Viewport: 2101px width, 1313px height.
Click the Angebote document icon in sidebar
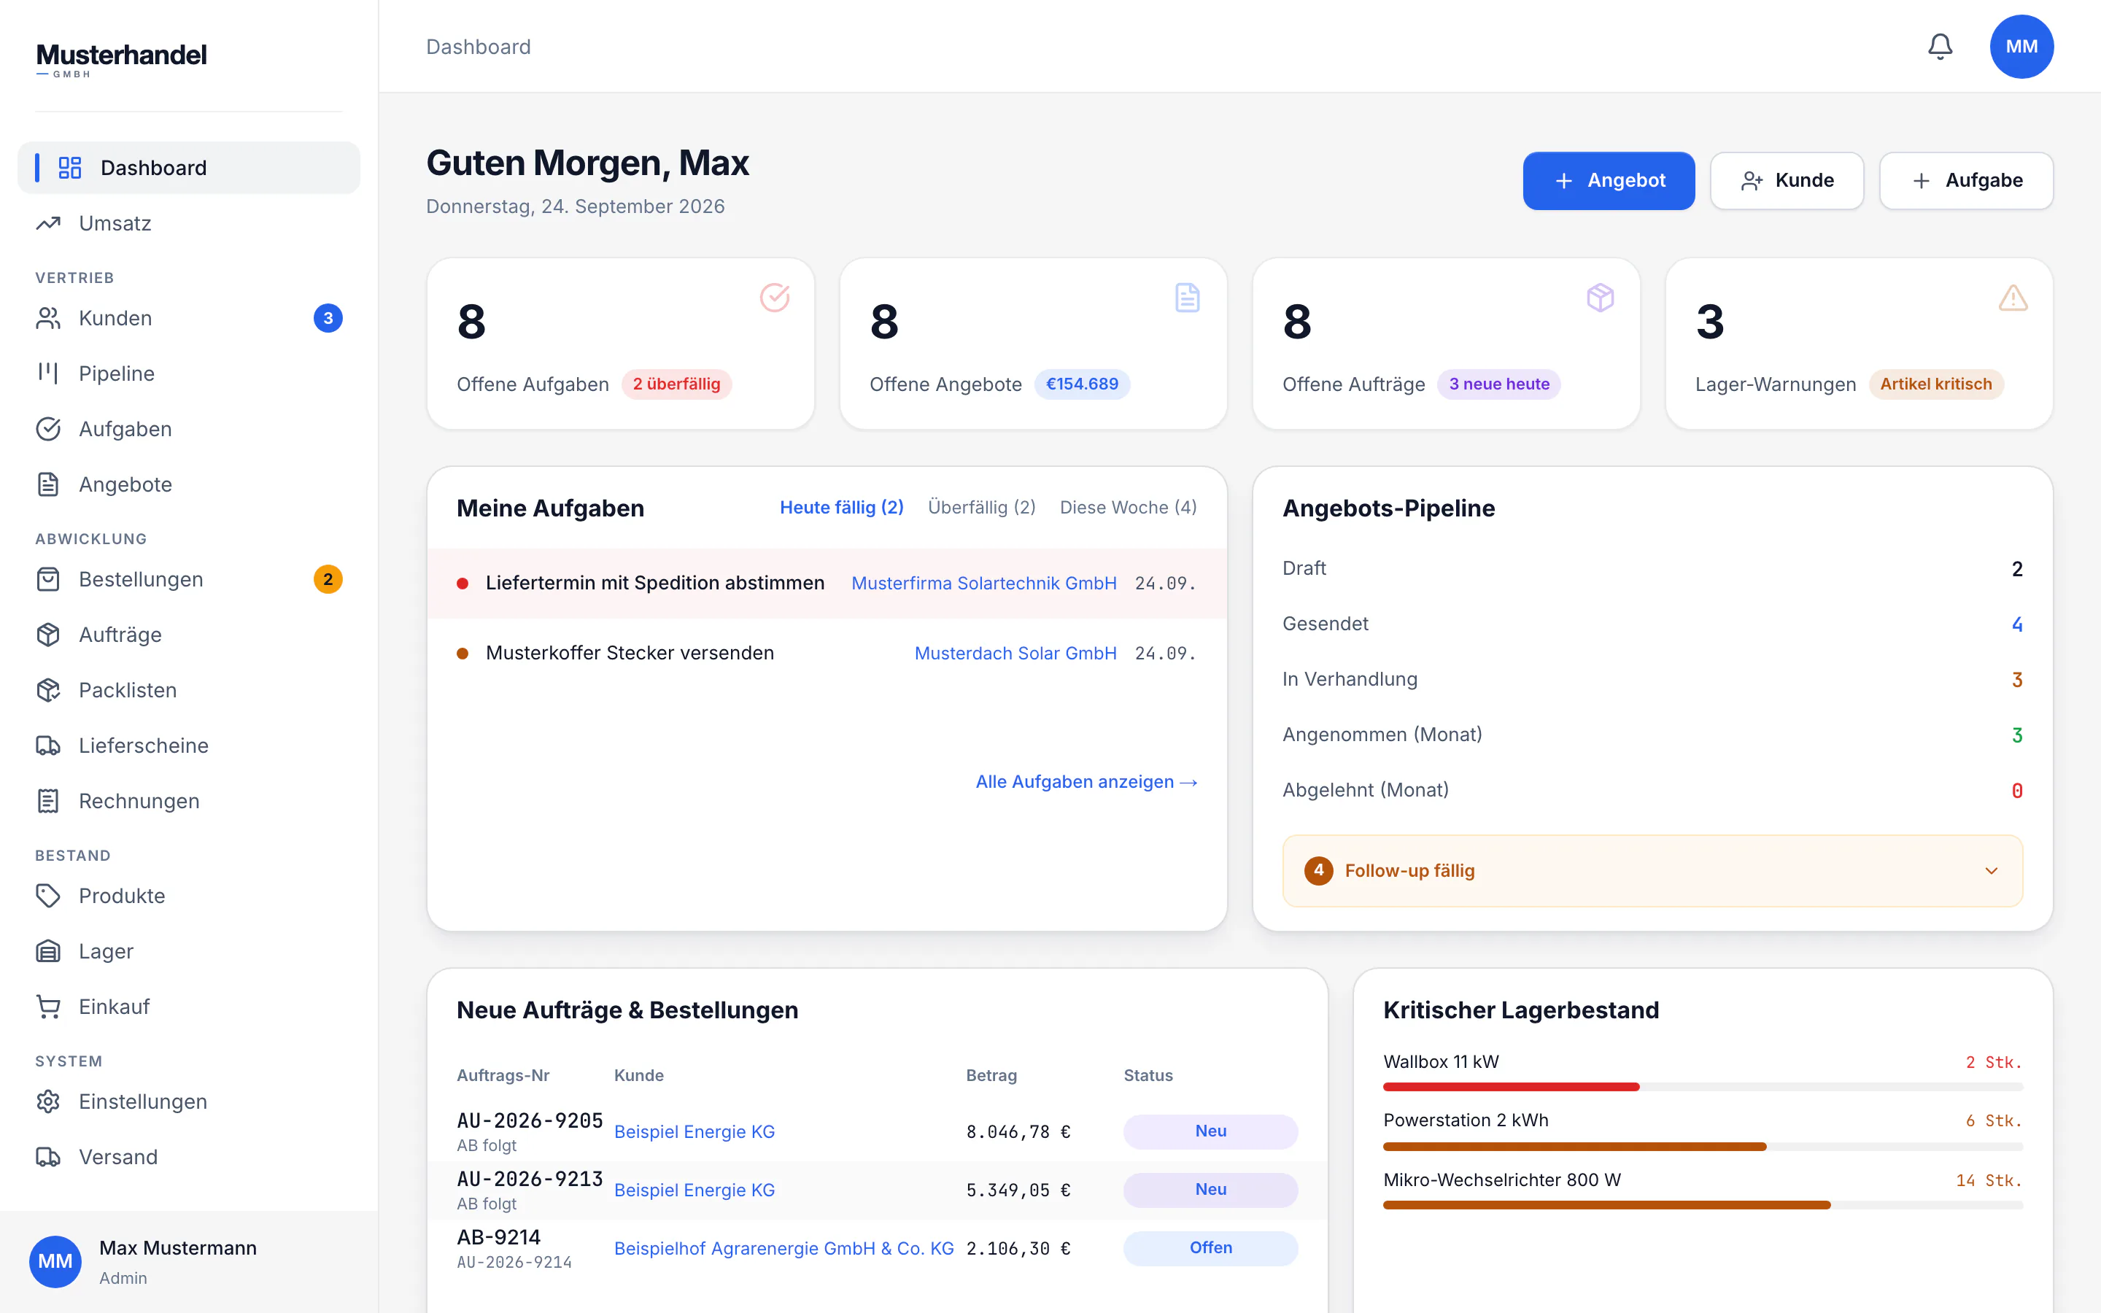pyautogui.click(x=49, y=484)
